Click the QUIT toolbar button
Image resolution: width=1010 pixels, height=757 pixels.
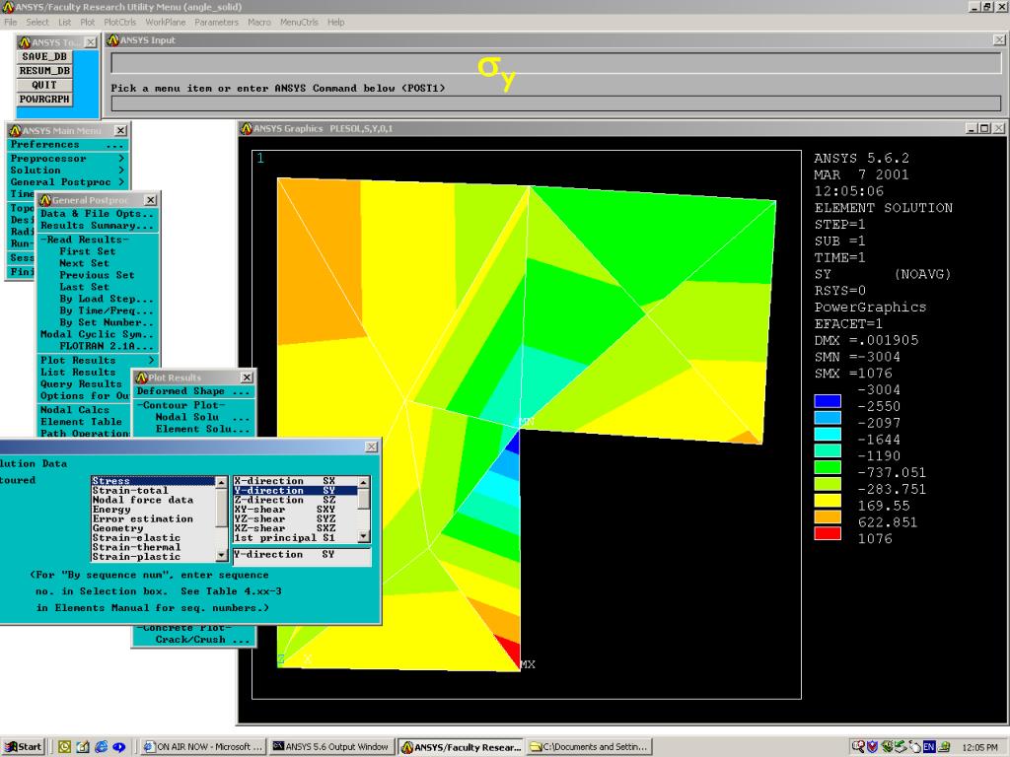point(44,85)
